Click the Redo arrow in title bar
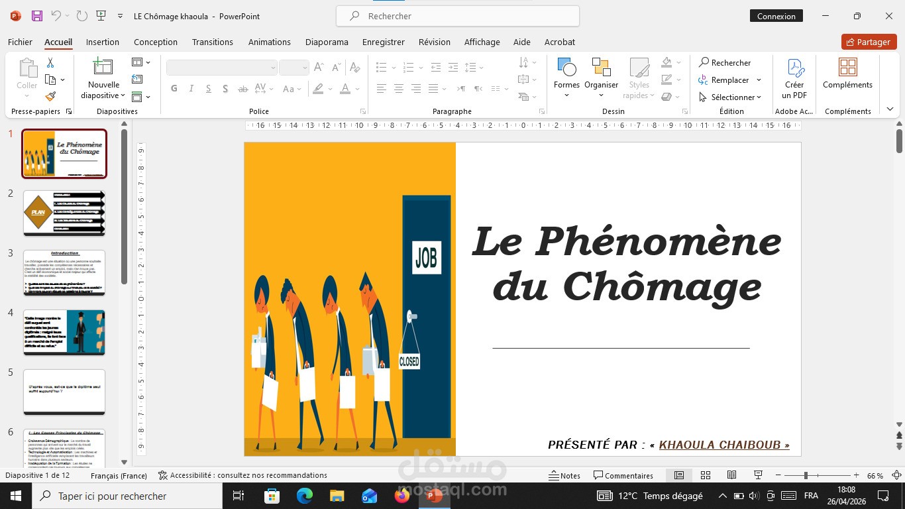This screenshot has height=509, width=905. (81, 16)
